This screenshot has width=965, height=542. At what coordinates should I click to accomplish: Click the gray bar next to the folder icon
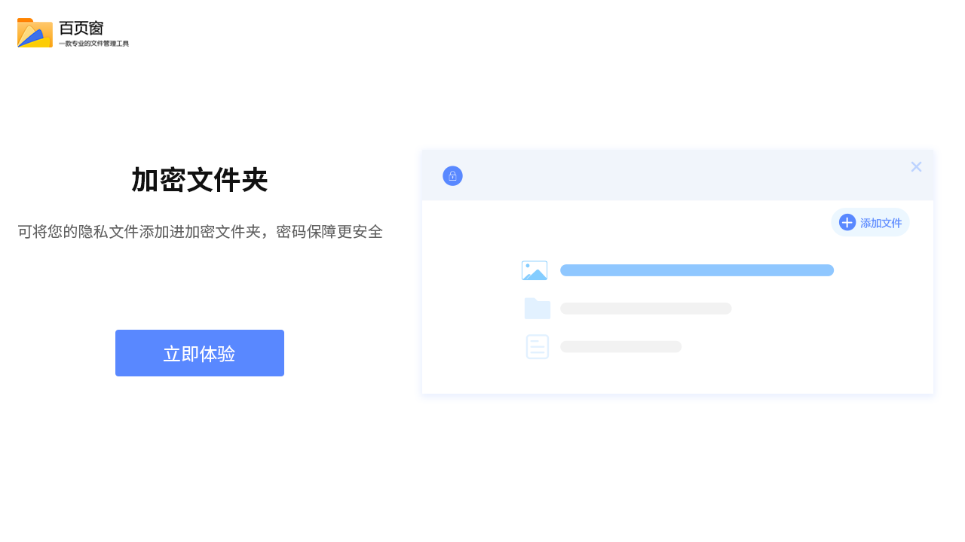pyautogui.click(x=645, y=308)
